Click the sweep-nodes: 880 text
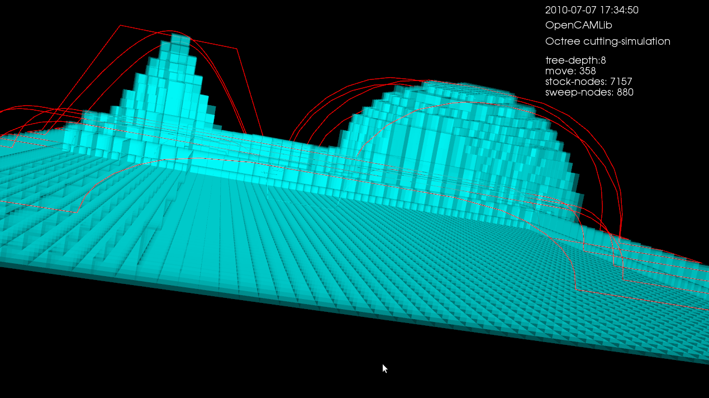This screenshot has width=709, height=398. (x=589, y=93)
